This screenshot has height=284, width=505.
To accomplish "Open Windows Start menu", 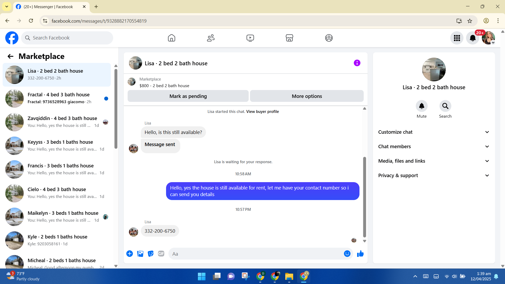I will tap(202, 276).
